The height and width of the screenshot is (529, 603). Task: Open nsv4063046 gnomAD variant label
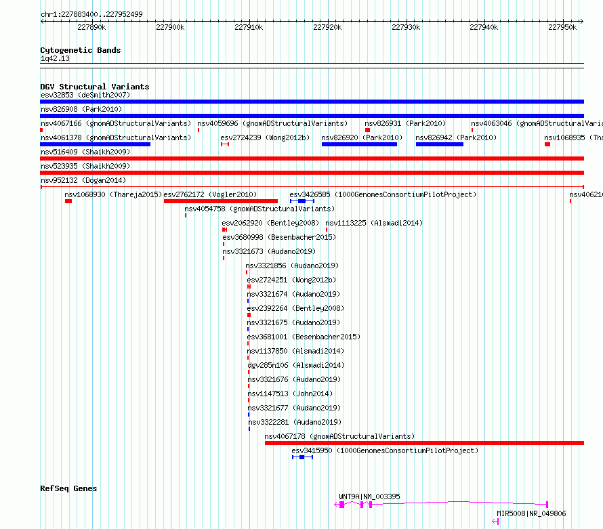[537, 123]
